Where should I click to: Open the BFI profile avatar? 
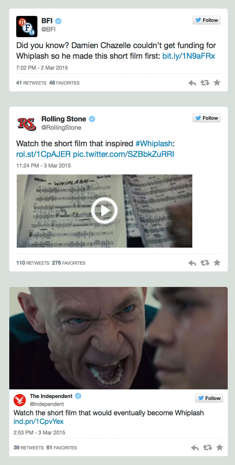[26, 27]
